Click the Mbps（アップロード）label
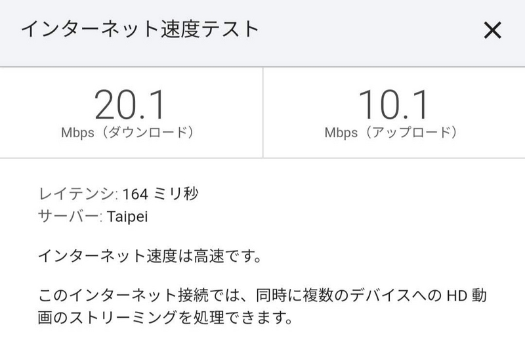 click(x=391, y=133)
